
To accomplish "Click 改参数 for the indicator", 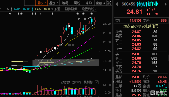I will coord(65,82).
